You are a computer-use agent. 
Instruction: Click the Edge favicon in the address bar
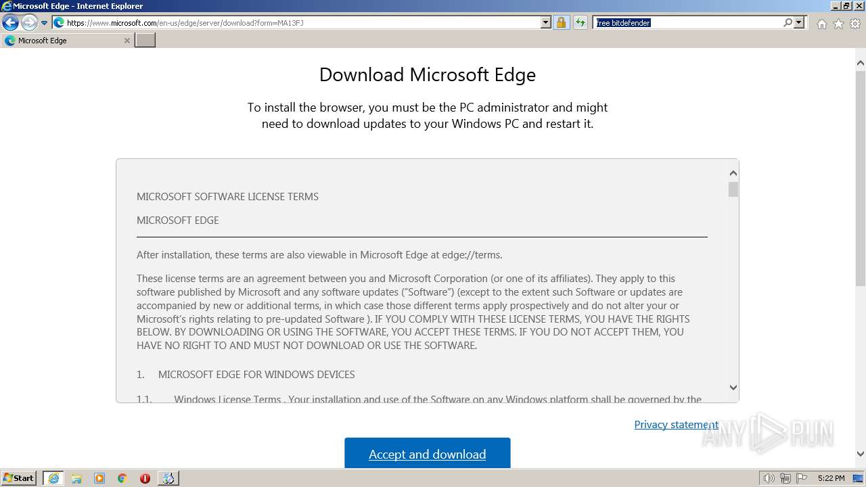point(59,22)
